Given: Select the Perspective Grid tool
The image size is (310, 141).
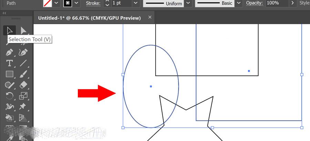Looking at the screenshot, I should coord(23,118).
